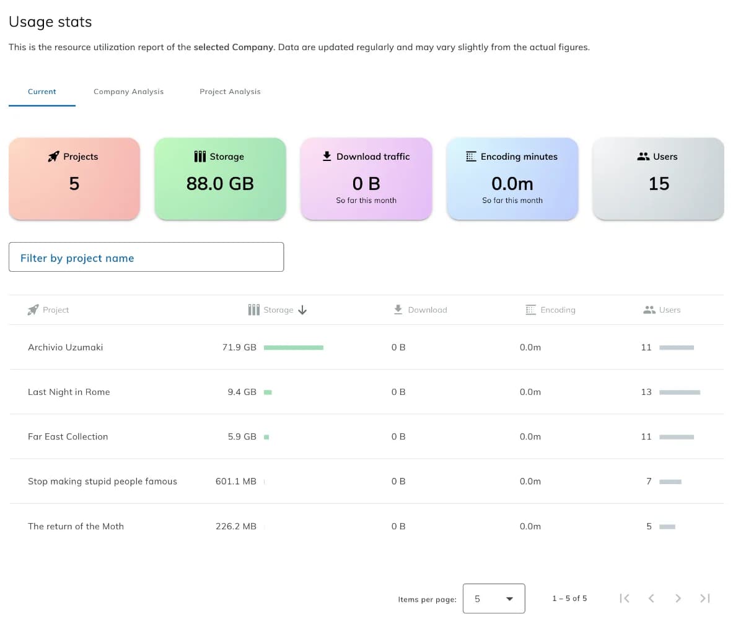
Task: Click the download icon in Download column header
Action: [x=398, y=310]
